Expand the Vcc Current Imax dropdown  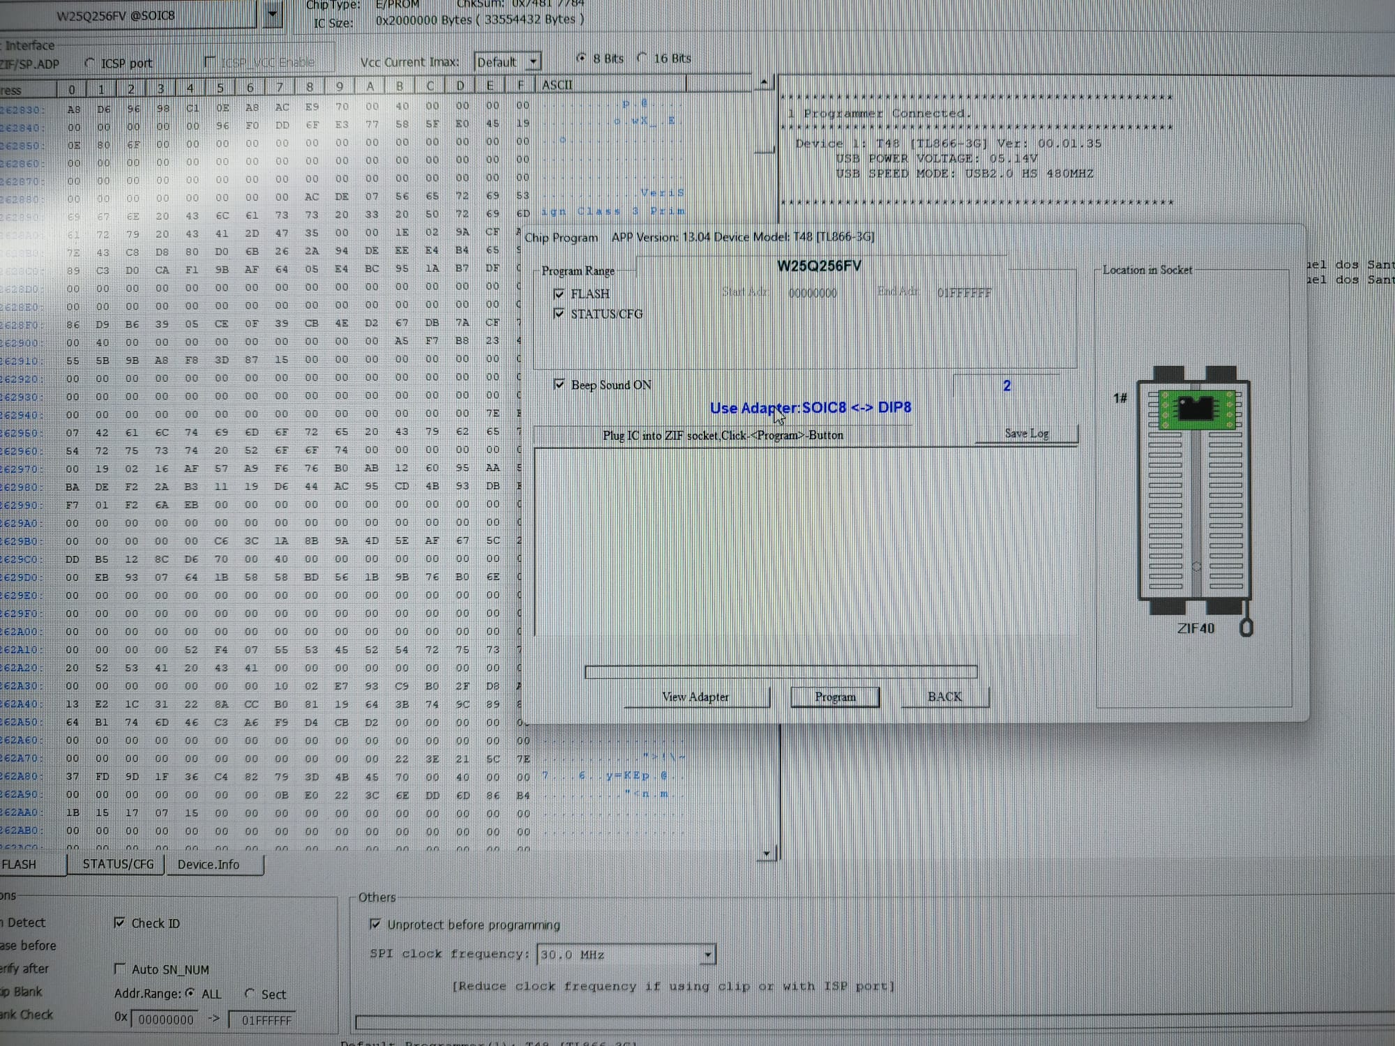point(533,61)
